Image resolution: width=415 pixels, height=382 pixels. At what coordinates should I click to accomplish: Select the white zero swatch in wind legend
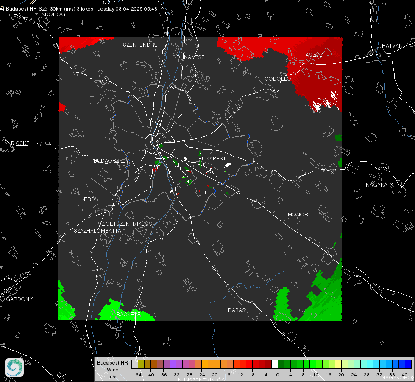tap(275, 364)
